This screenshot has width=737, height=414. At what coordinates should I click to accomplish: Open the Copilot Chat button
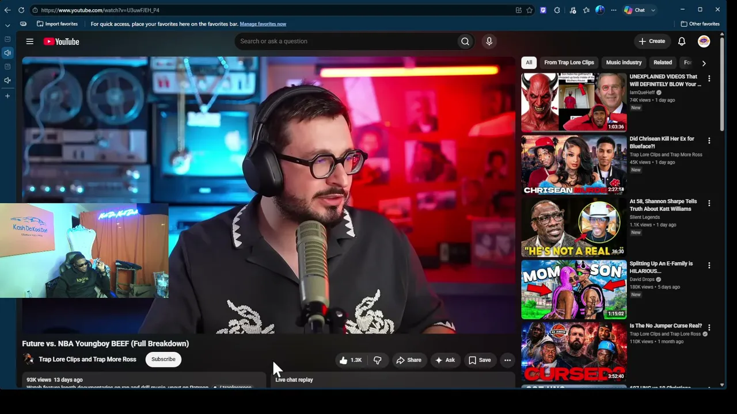pos(635,10)
